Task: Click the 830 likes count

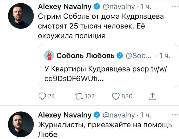Action: coord(127,96)
